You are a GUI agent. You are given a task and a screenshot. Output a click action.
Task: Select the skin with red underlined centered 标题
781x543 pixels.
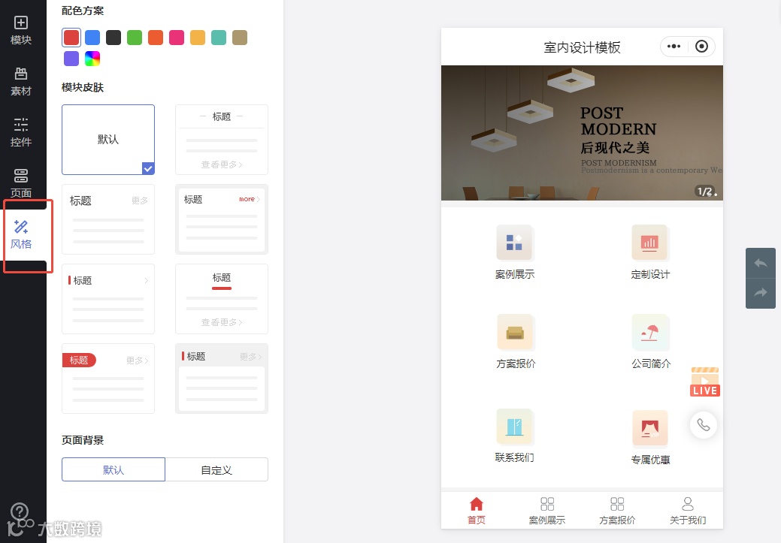[222, 299]
